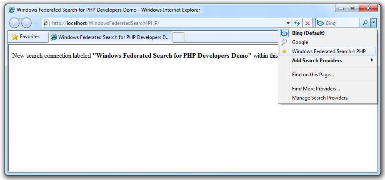385x180 pixels.
Task: Click the Add Search Providers submenu arrow
Action: click(x=372, y=60)
